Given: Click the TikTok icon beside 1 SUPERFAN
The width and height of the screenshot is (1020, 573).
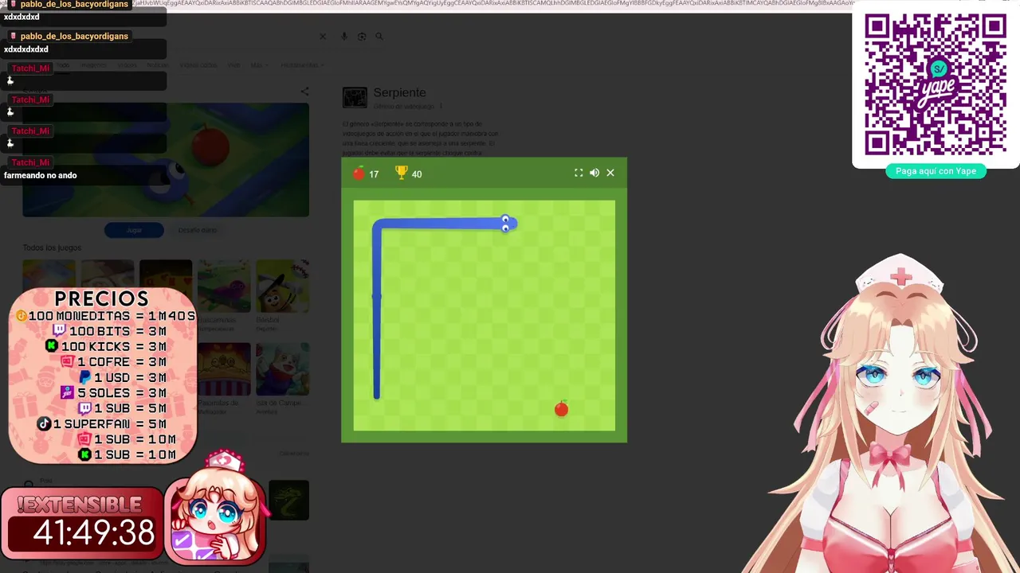Looking at the screenshot, I should click(x=45, y=423).
